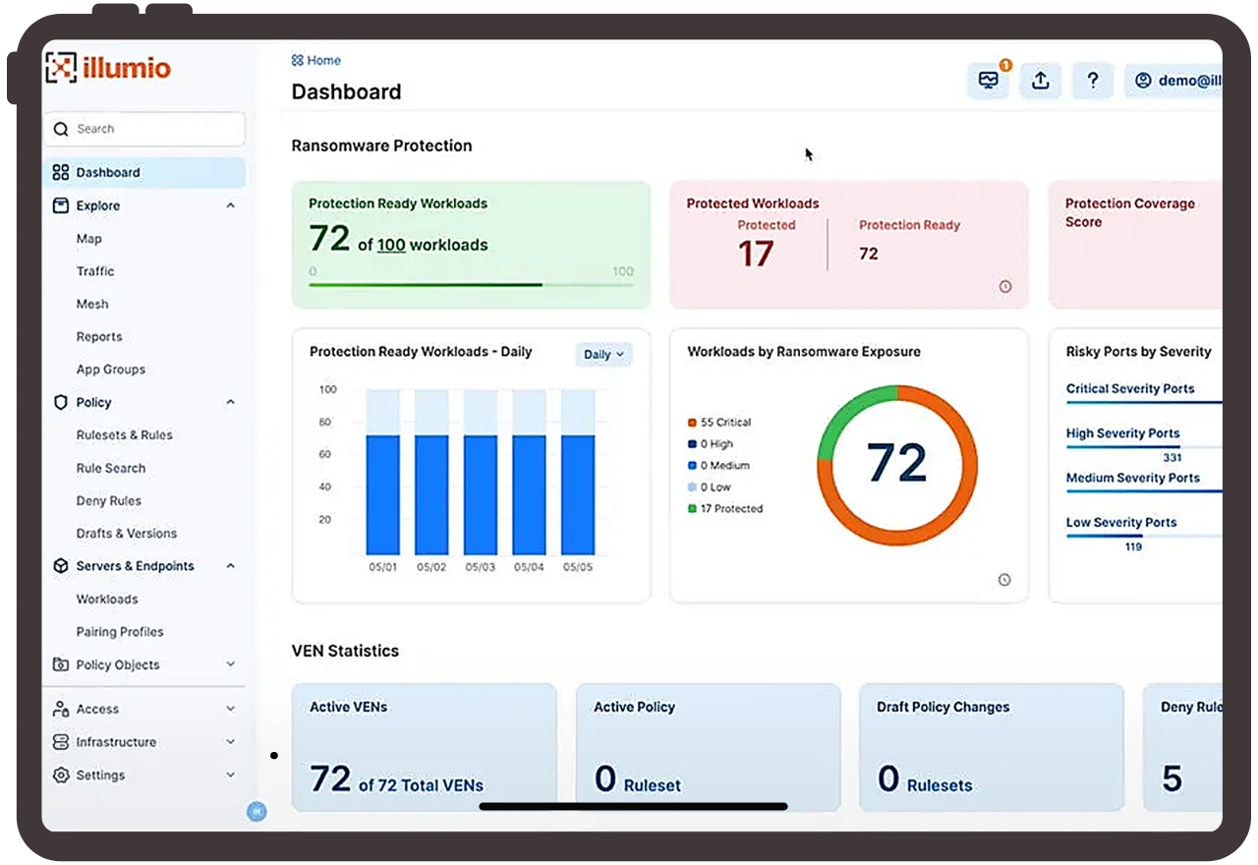Viewport: 1258px width, 865px height.
Task: Open the demo user account button
Action: (x=1173, y=82)
